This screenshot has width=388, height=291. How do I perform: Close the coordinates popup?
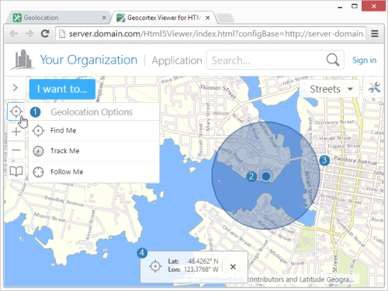(x=233, y=267)
